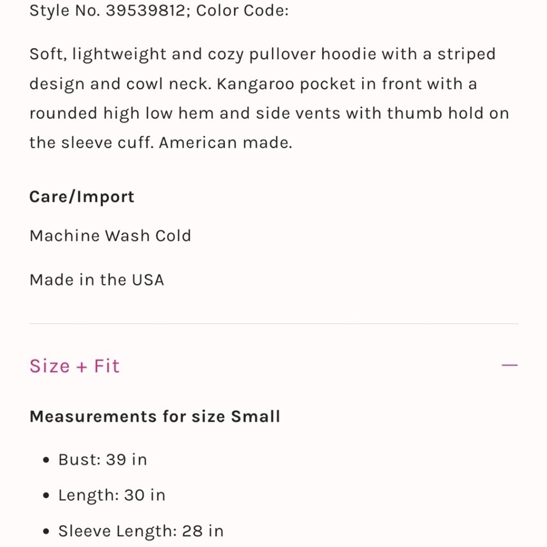The width and height of the screenshot is (547, 547).
Task: Click the Color Code label
Action: click(x=242, y=11)
